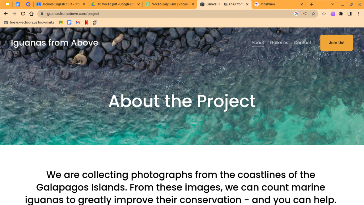Switch to Honors English 10 A tab

(x=61, y=4)
